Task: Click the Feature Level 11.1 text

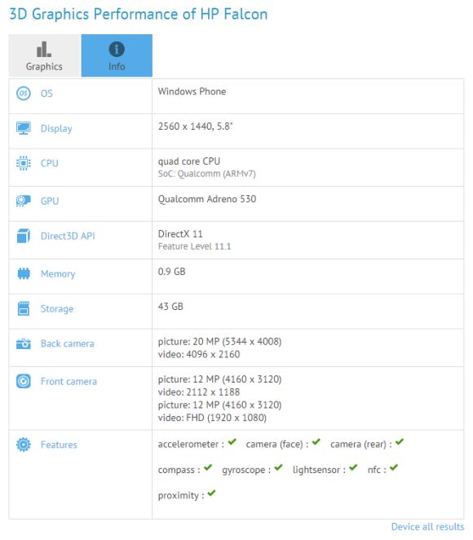Action: (x=195, y=246)
